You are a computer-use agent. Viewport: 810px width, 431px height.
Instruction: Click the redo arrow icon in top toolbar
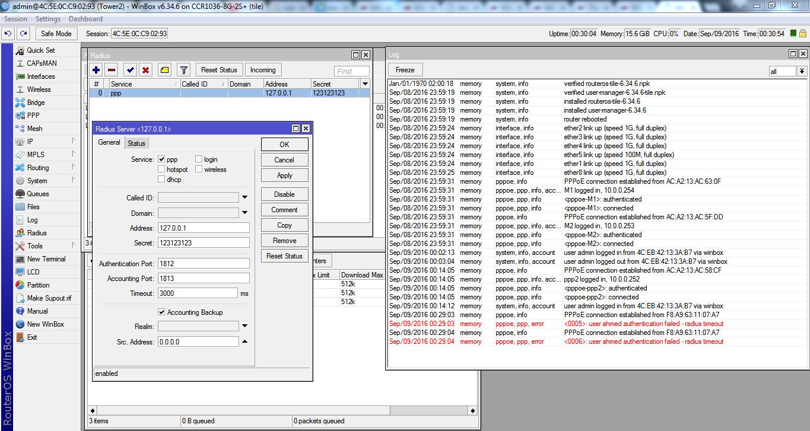pos(23,34)
